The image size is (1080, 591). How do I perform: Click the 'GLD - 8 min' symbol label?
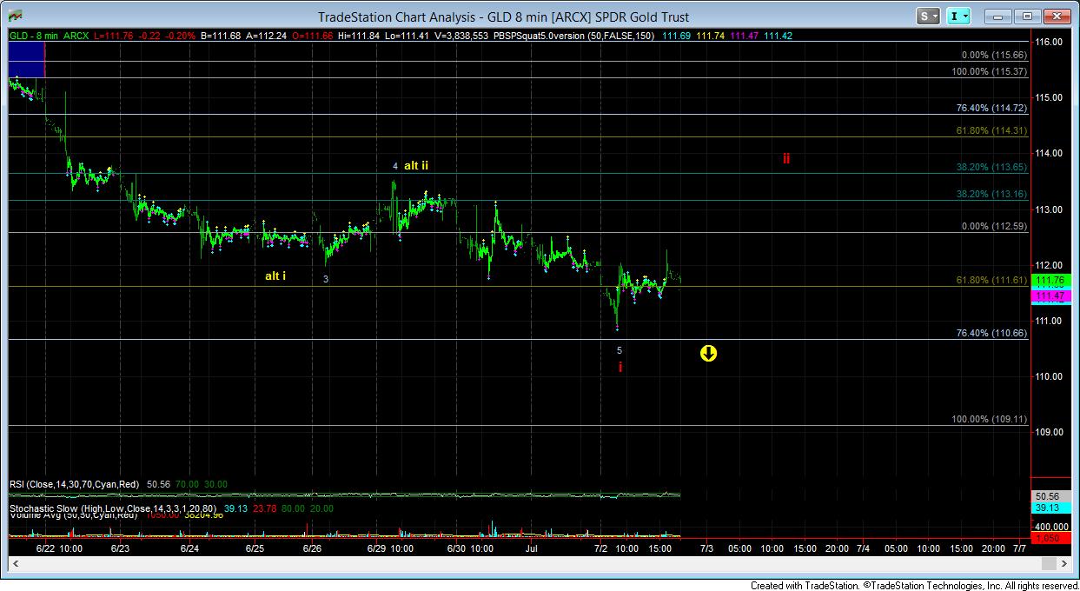tap(34, 36)
